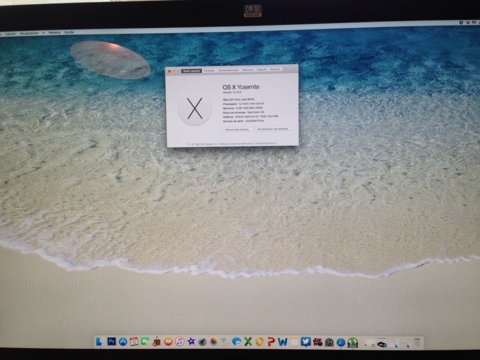Open the App Store dock icon
This screenshot has width=480, height=360.
tap(123, 341)
